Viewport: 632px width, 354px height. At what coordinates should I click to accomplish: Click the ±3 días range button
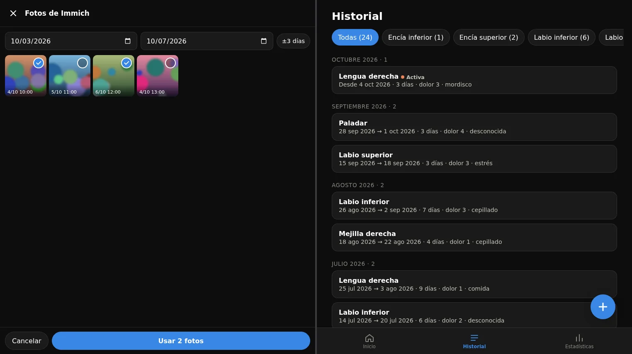pos(293,41)
